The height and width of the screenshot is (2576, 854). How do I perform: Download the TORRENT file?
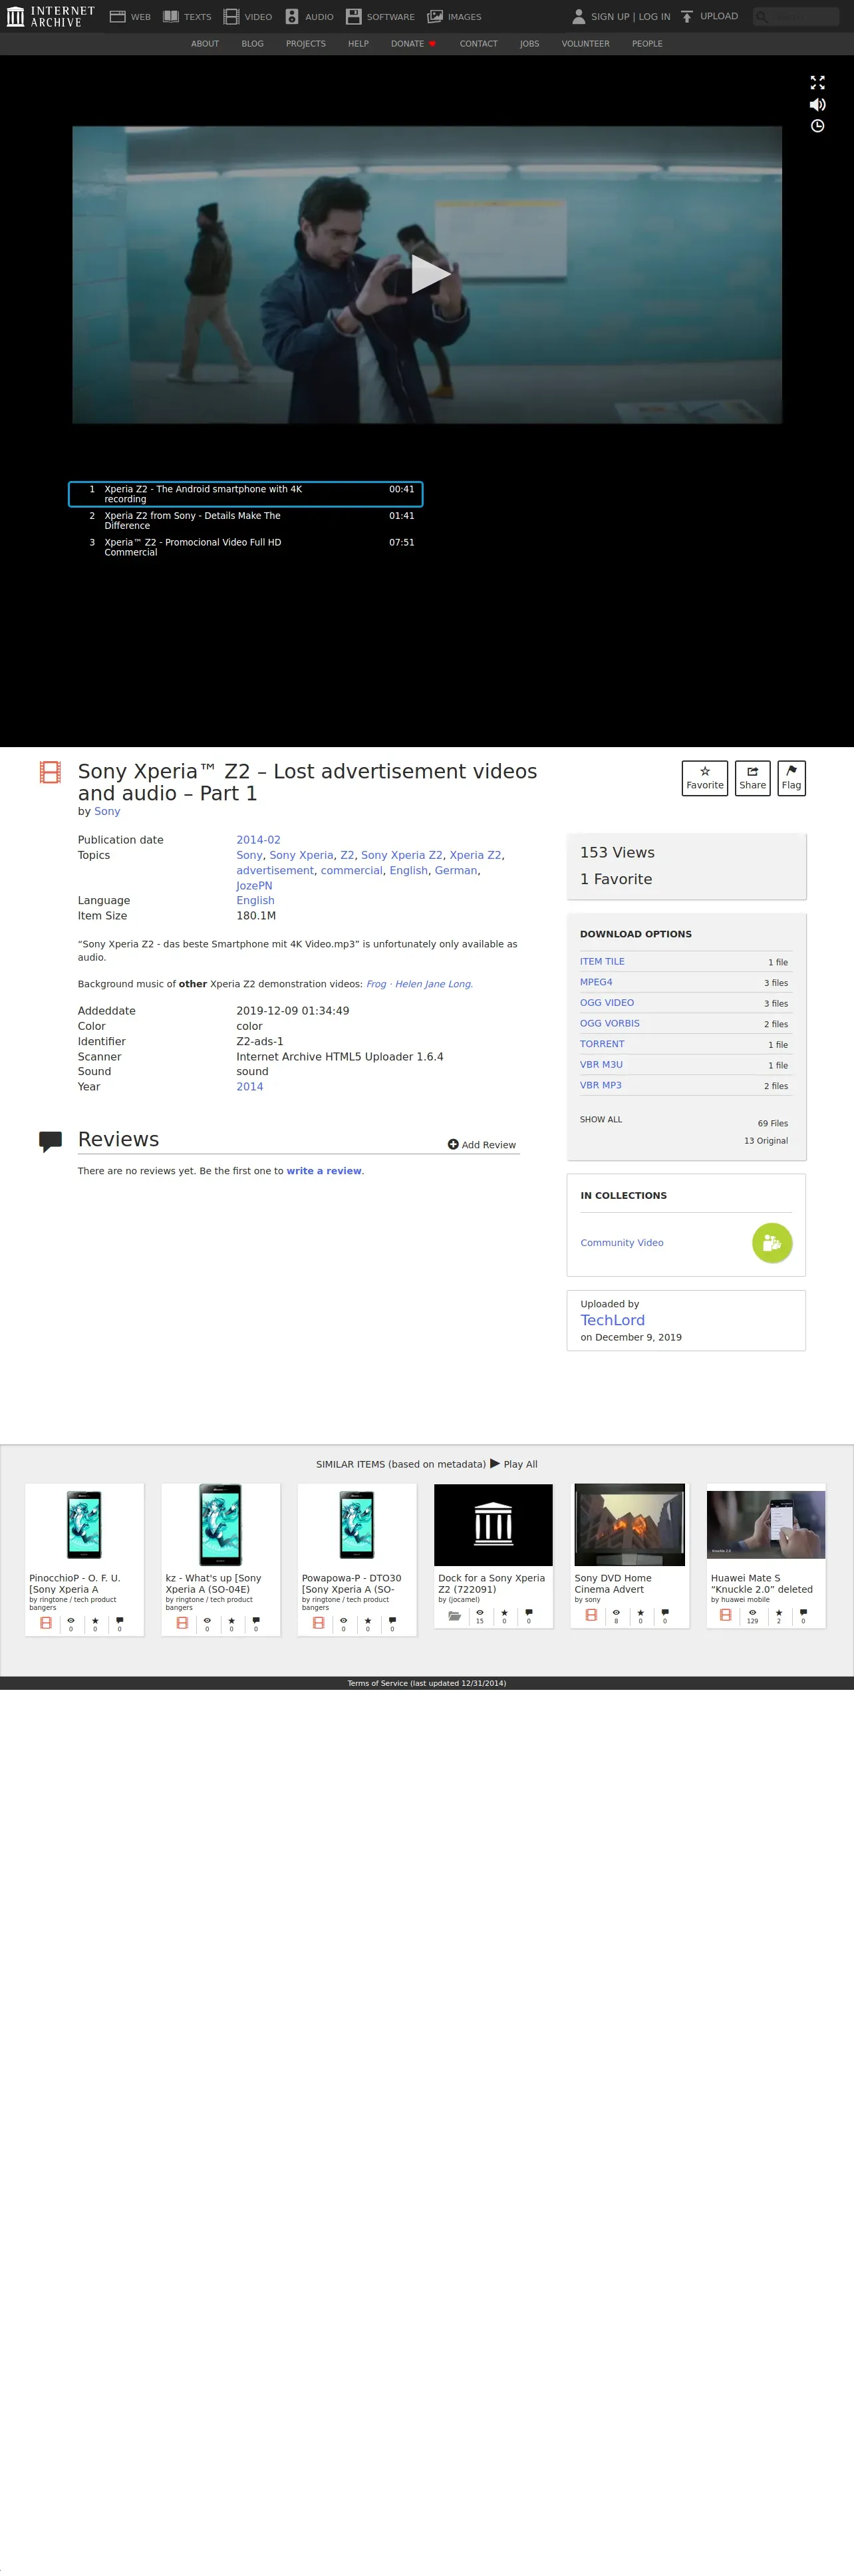pyautogui.click(x=602, y=1044)
